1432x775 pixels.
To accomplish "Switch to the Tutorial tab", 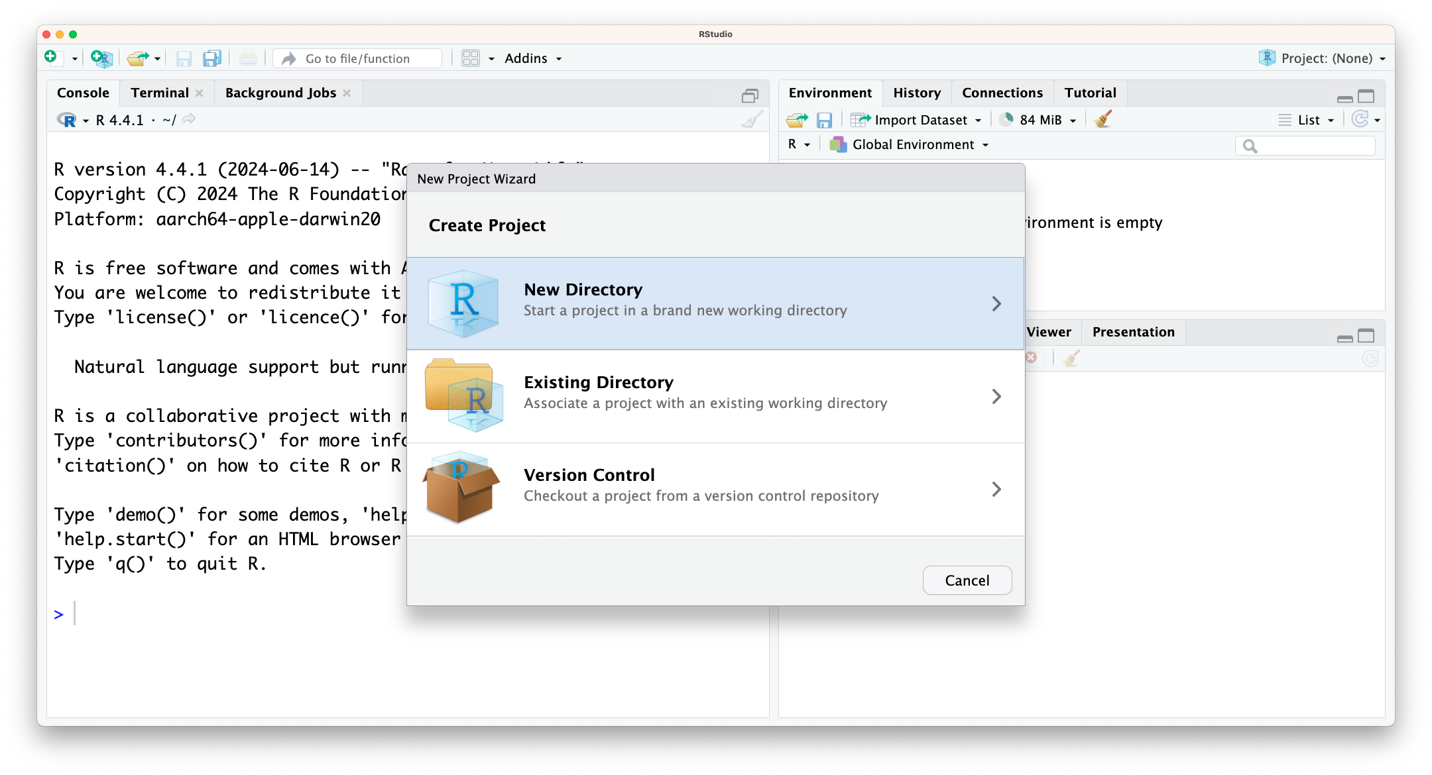I will point(1091,93).
